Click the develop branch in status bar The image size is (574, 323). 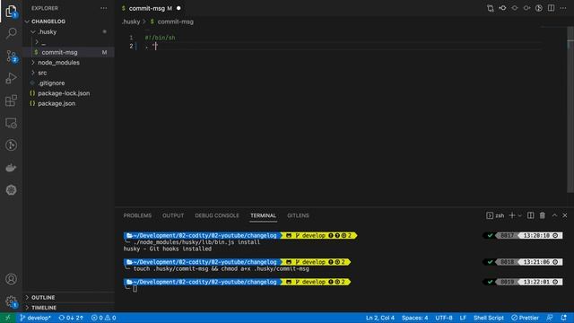pos(36,318)
